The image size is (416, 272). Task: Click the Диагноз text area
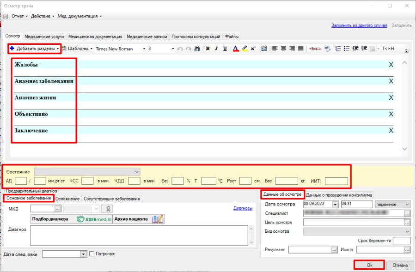(139, 236)
